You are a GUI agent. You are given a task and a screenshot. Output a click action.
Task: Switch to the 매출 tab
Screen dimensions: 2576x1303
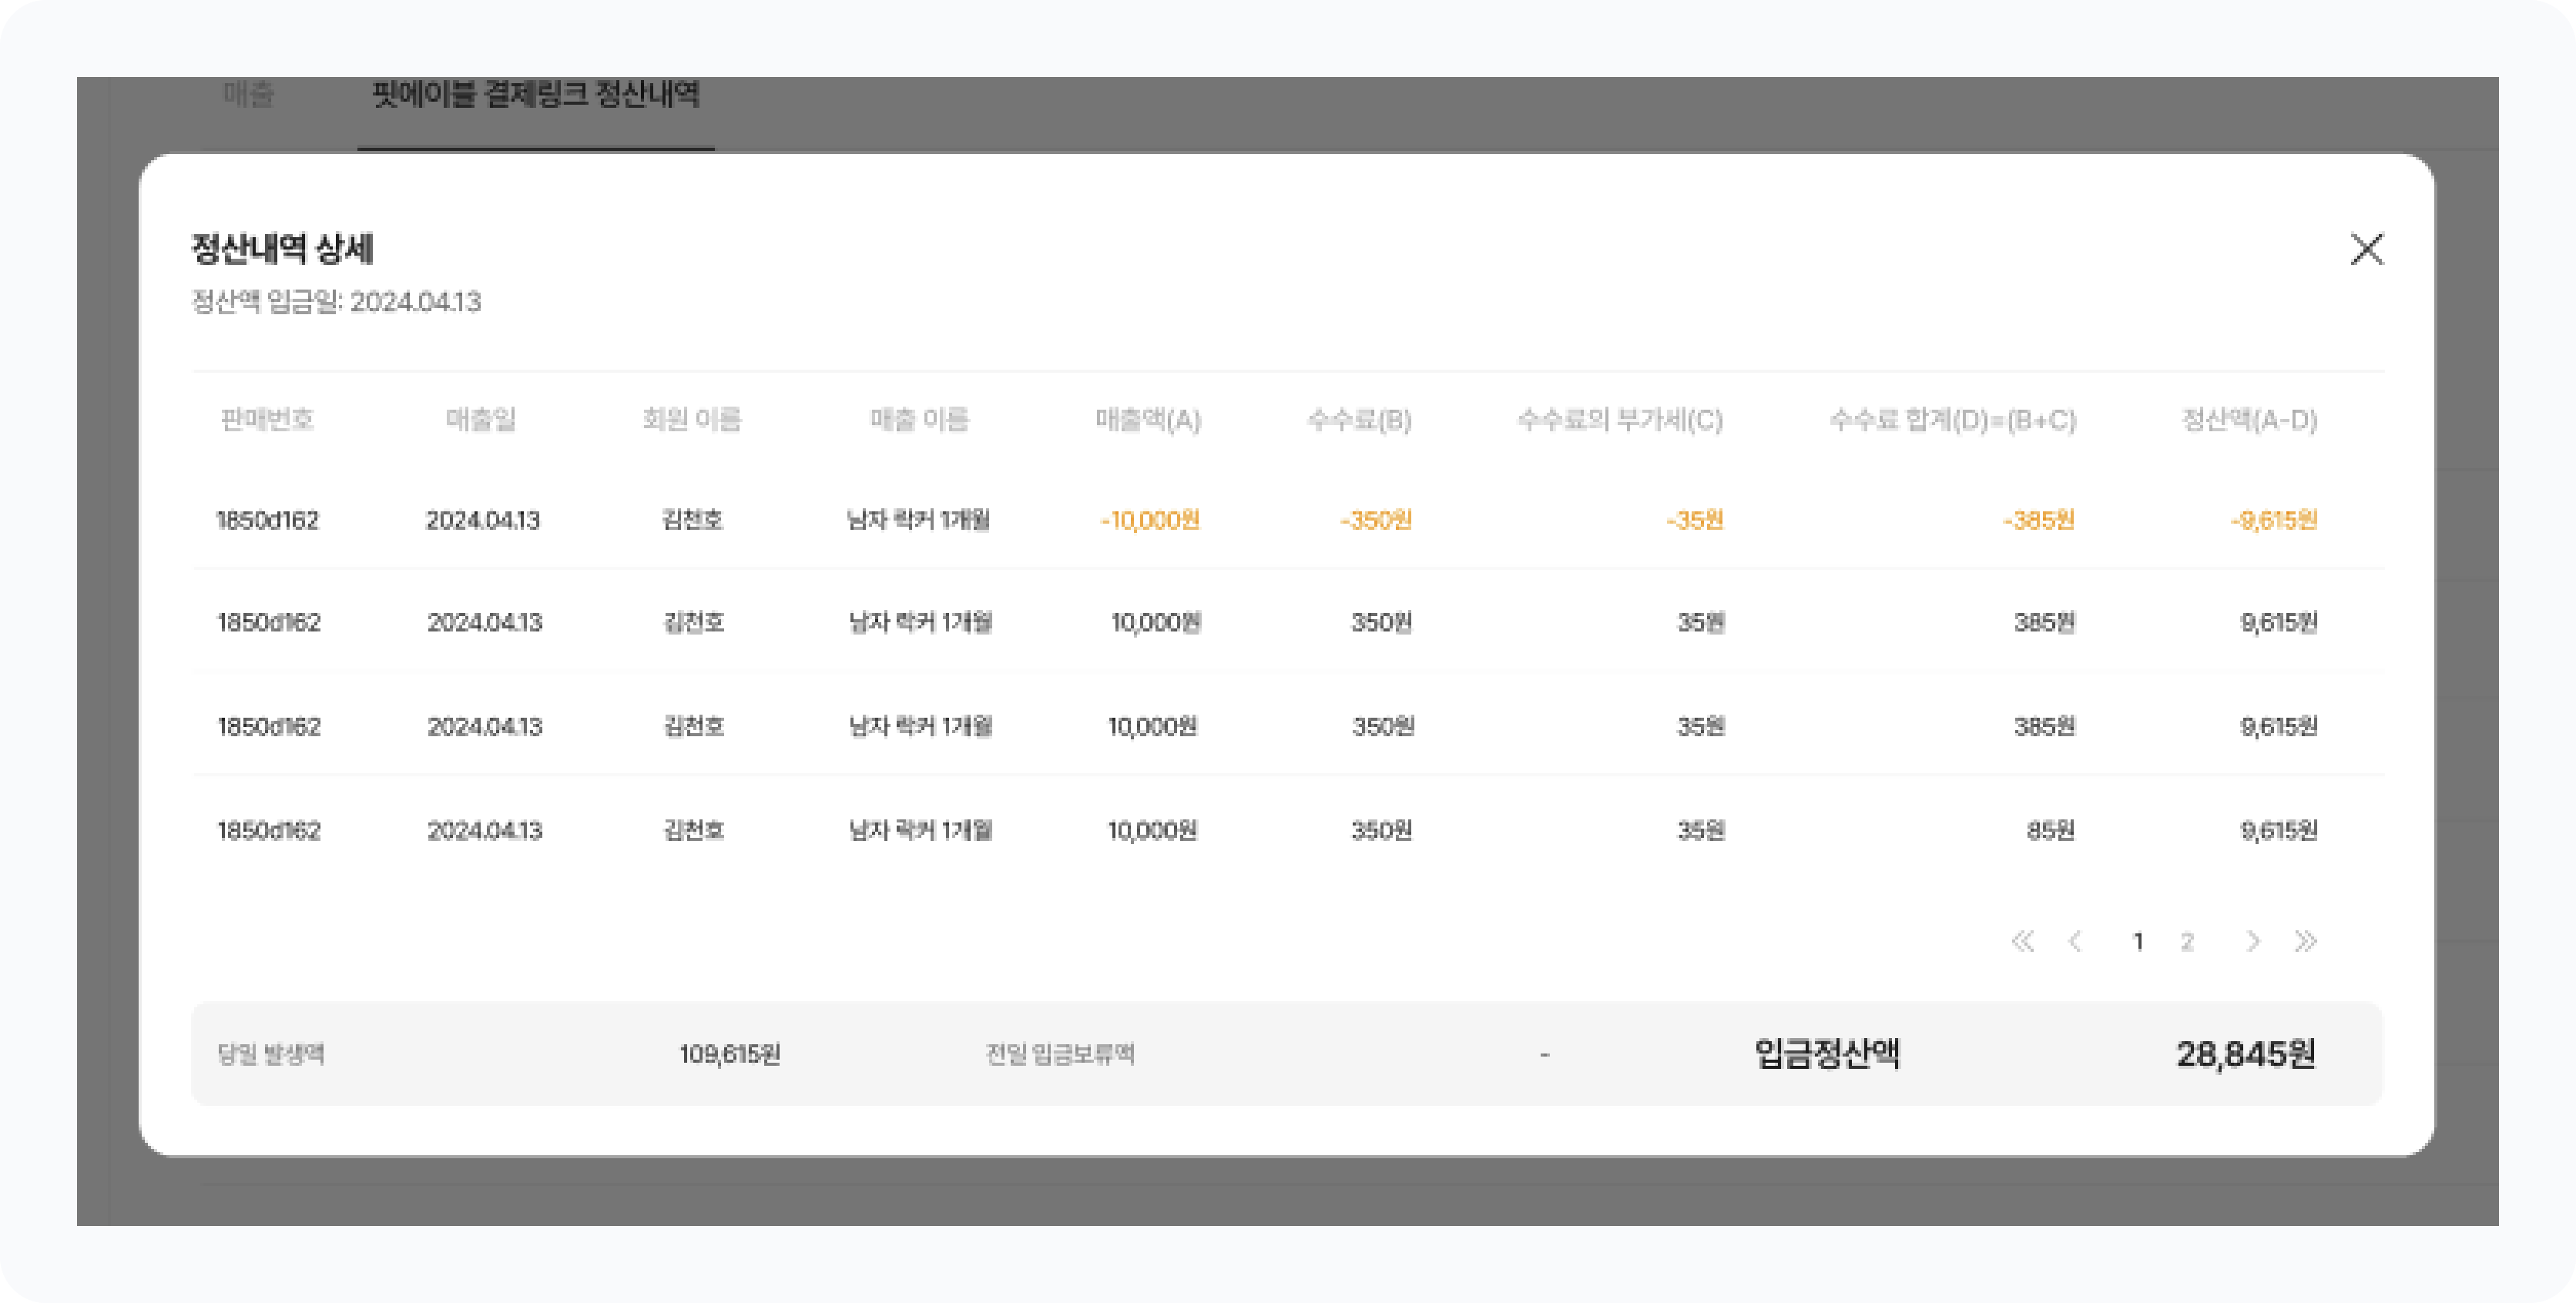(248, 95)
